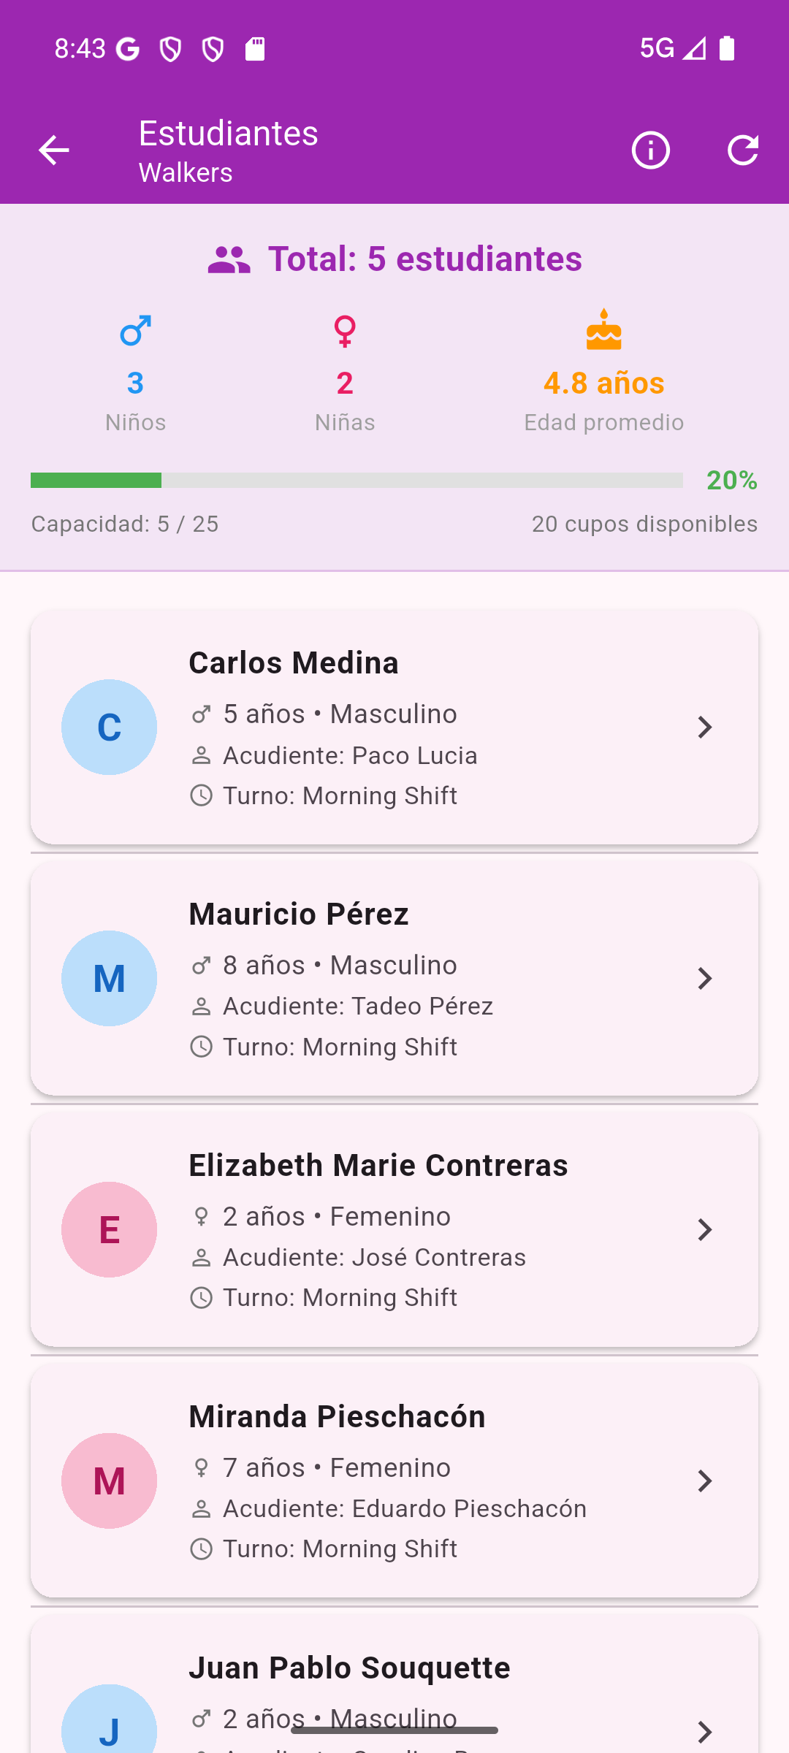Open the Miranda Pieschacón student name
Viewport: 789px width, 1753px height.
click(337, 1416)
